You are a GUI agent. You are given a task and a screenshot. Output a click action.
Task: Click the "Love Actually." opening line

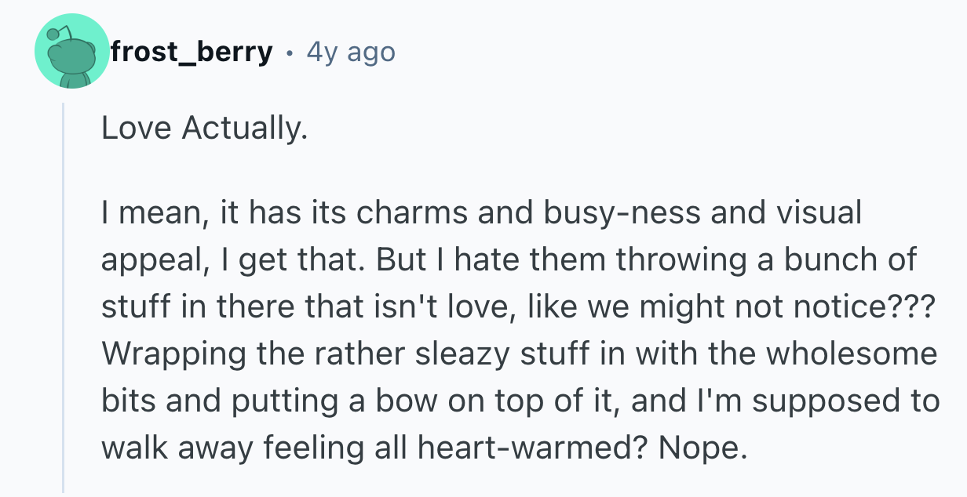(x=203, y=129)
